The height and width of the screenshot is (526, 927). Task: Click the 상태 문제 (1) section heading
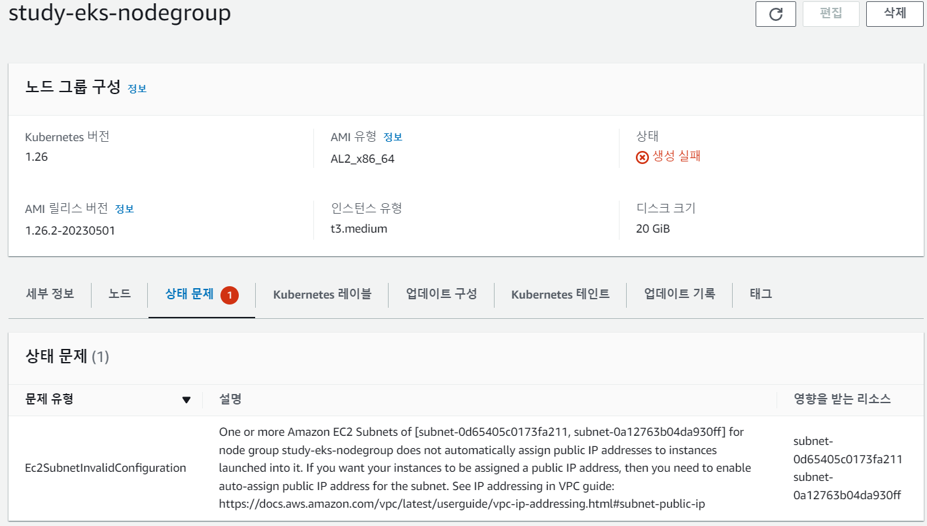coord(67,357)
